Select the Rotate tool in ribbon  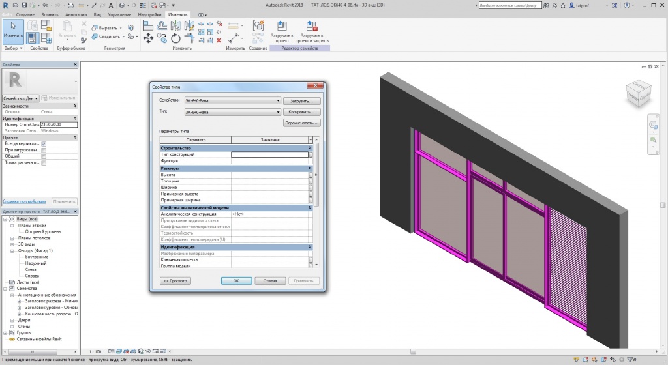tap(176, 38)
